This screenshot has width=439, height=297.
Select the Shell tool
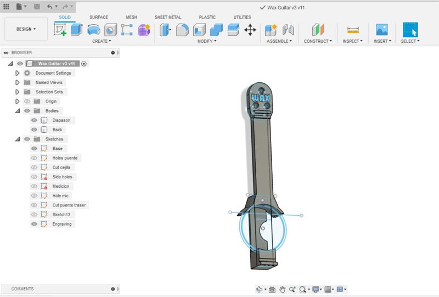point(199,30)
